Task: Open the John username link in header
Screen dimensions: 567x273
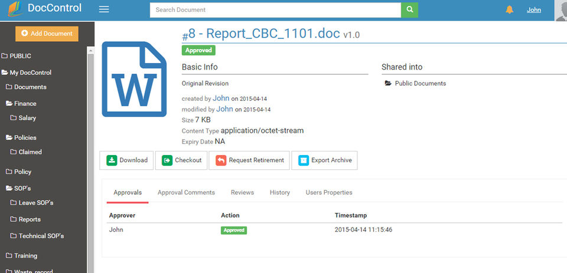Action: tap(534, 10)
